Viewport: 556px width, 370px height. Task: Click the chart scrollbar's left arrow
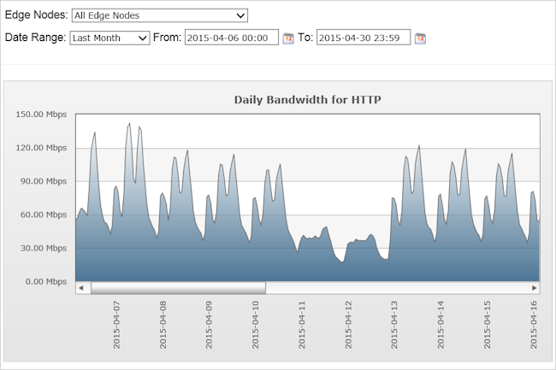(x=80, y=288)
